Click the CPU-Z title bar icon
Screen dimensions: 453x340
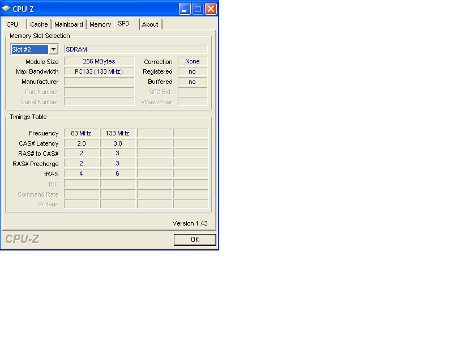tap(6, 8)
